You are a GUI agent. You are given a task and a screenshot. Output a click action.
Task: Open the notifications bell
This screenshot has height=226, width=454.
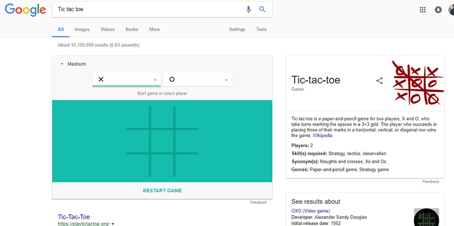click(x=438, y=9)
